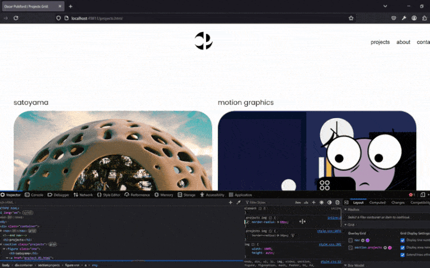The height and width of the screenshot is (268, 430).
Task: Click the about nav link
Action: click(x=403, y=42)
